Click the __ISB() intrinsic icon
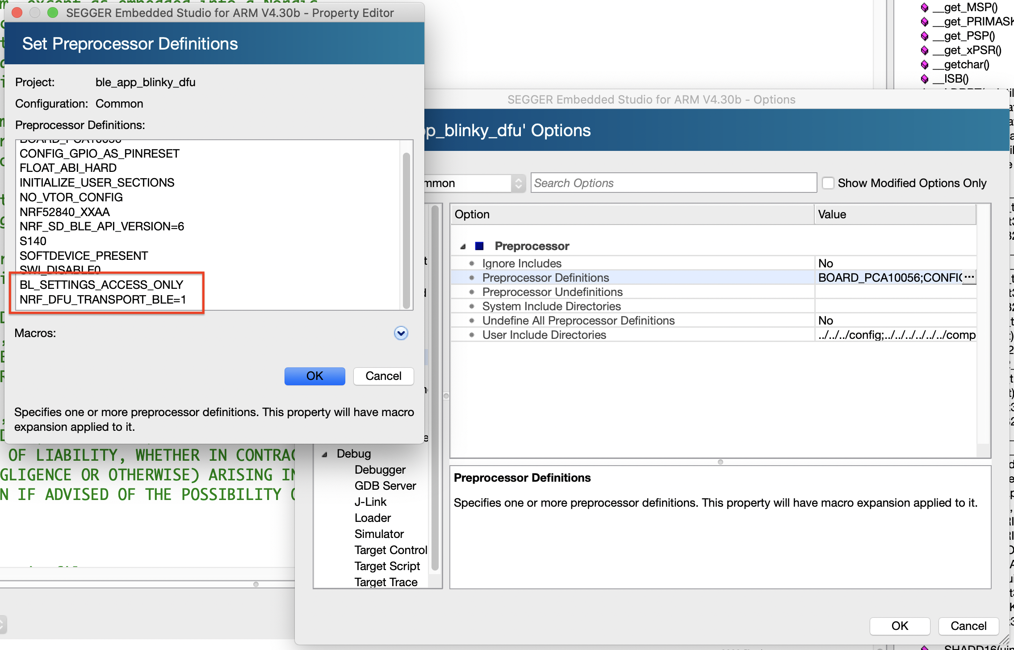1014x650 pixels. 925,79
